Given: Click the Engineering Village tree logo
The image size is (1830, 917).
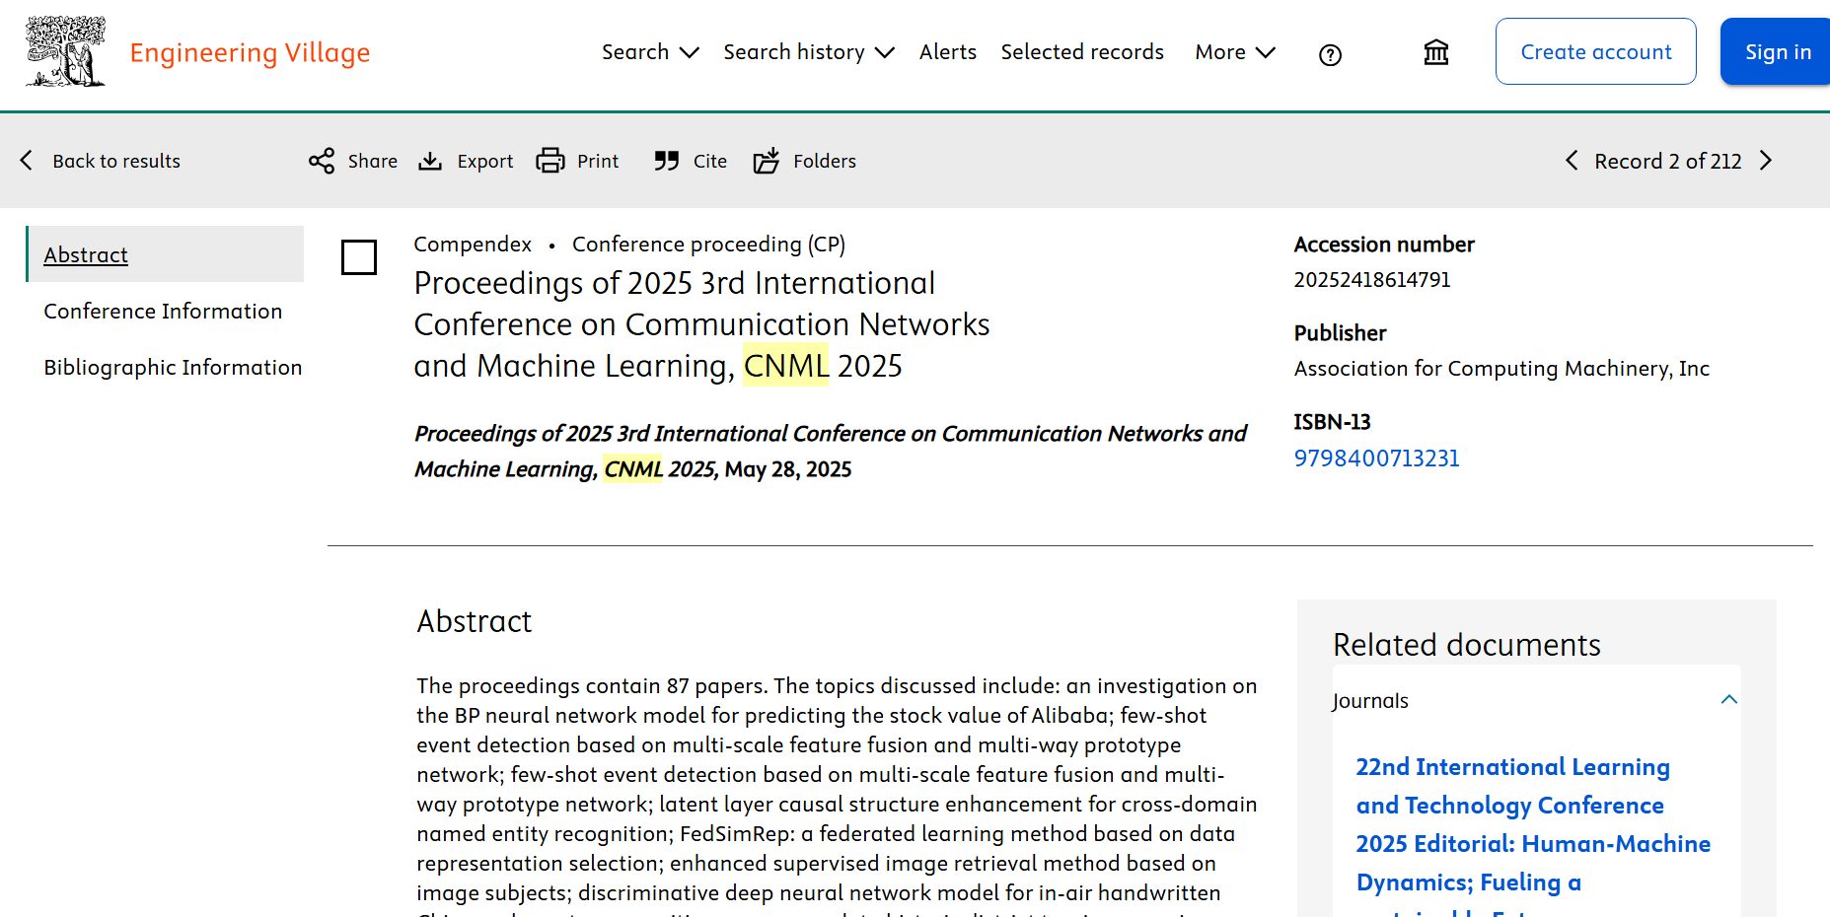Looking at the screenshot, I should pos(65,51).
